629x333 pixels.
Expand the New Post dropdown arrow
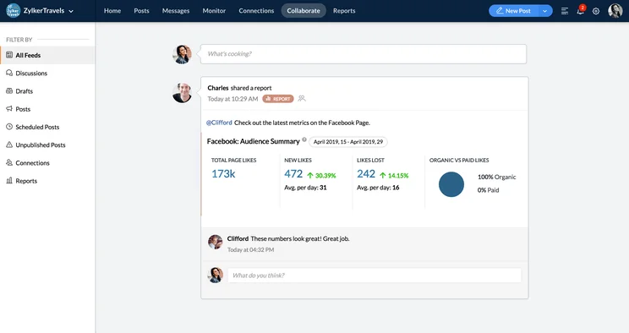click(545, 11)
